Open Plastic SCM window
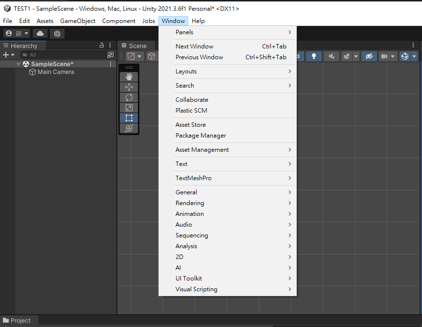This screenshot has width=422, height=327. 228,111
